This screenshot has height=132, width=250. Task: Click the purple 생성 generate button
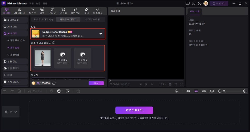click(96, 83)
